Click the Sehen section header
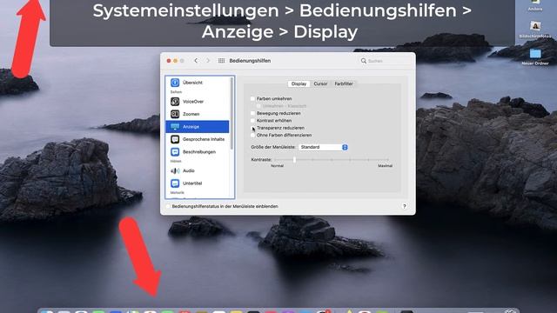 point(176,92)
